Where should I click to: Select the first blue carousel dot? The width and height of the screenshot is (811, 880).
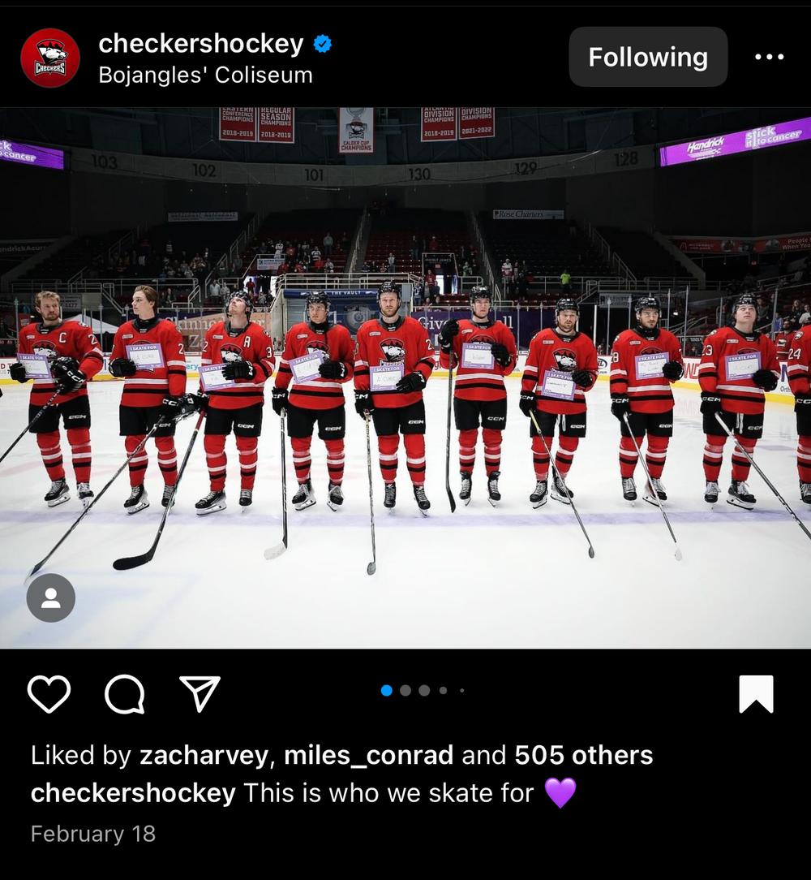pyautogui.click(x=386, y=690)
